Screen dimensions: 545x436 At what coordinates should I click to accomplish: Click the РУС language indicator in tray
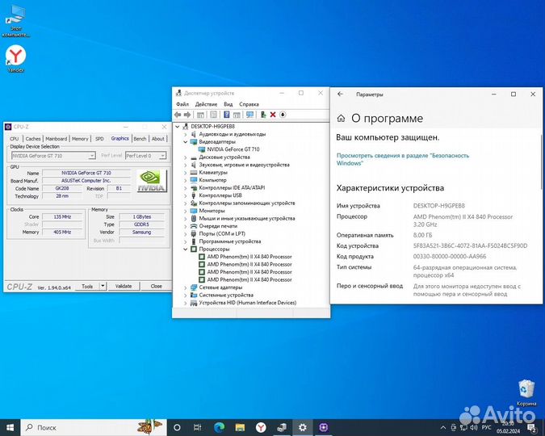coord(486,427)
